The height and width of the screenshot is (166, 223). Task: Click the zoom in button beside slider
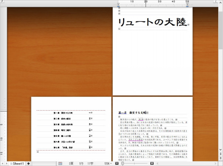pyautogui.click(x=152, y=163)
